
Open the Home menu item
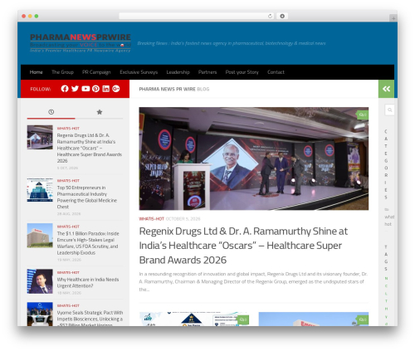click(x=37, y=72)
